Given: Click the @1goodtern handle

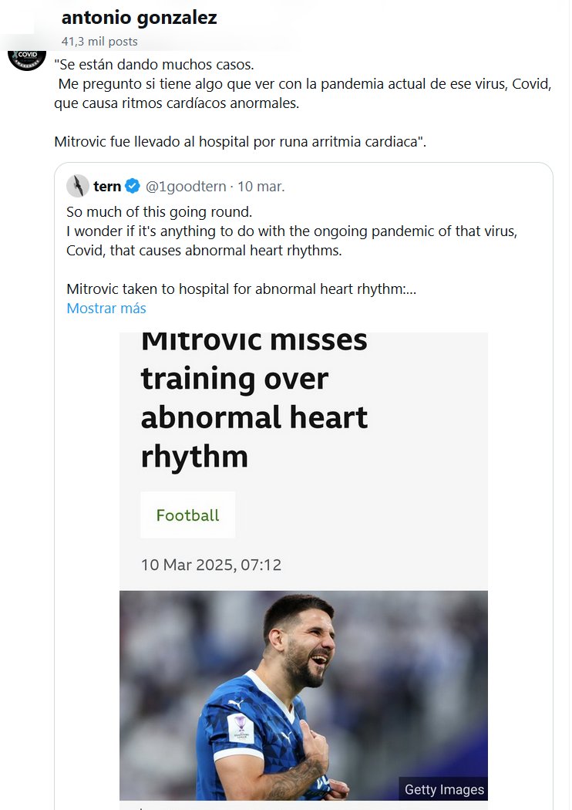Looking at the screenshot, I should coord(186,186).
